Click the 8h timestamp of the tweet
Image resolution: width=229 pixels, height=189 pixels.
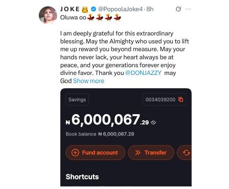tap(150, 9)
